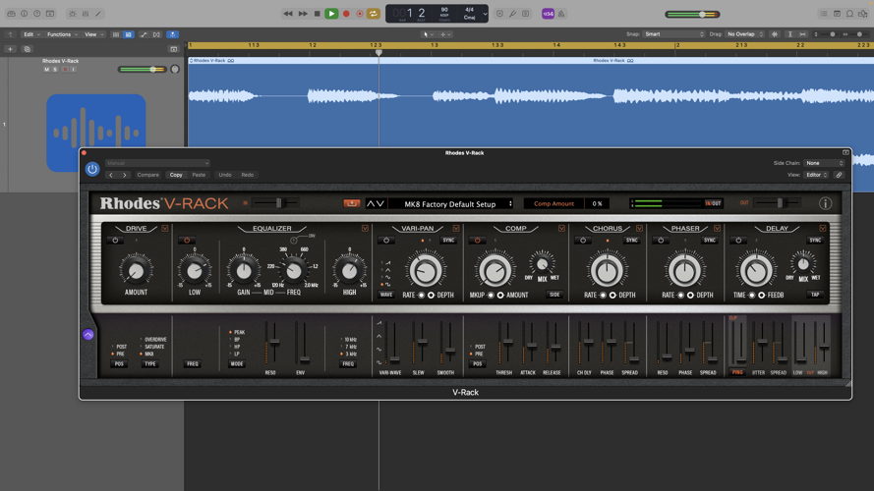
Task: Click the DRIVE AMOUNT knob
Action: 136,271
